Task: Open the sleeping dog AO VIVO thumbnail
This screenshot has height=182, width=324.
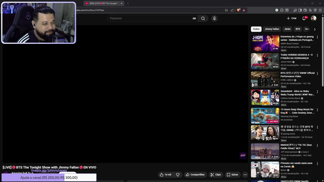Action: tap(265, 116)
